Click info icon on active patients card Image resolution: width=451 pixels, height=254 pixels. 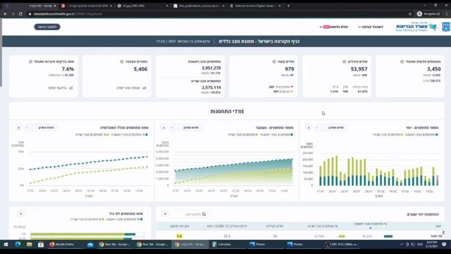(x=344, y=62)
